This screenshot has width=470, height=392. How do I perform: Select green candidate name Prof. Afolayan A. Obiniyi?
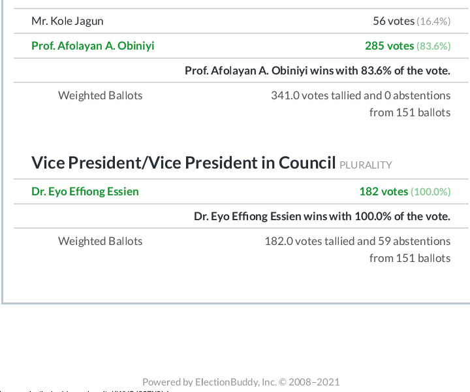93,46
